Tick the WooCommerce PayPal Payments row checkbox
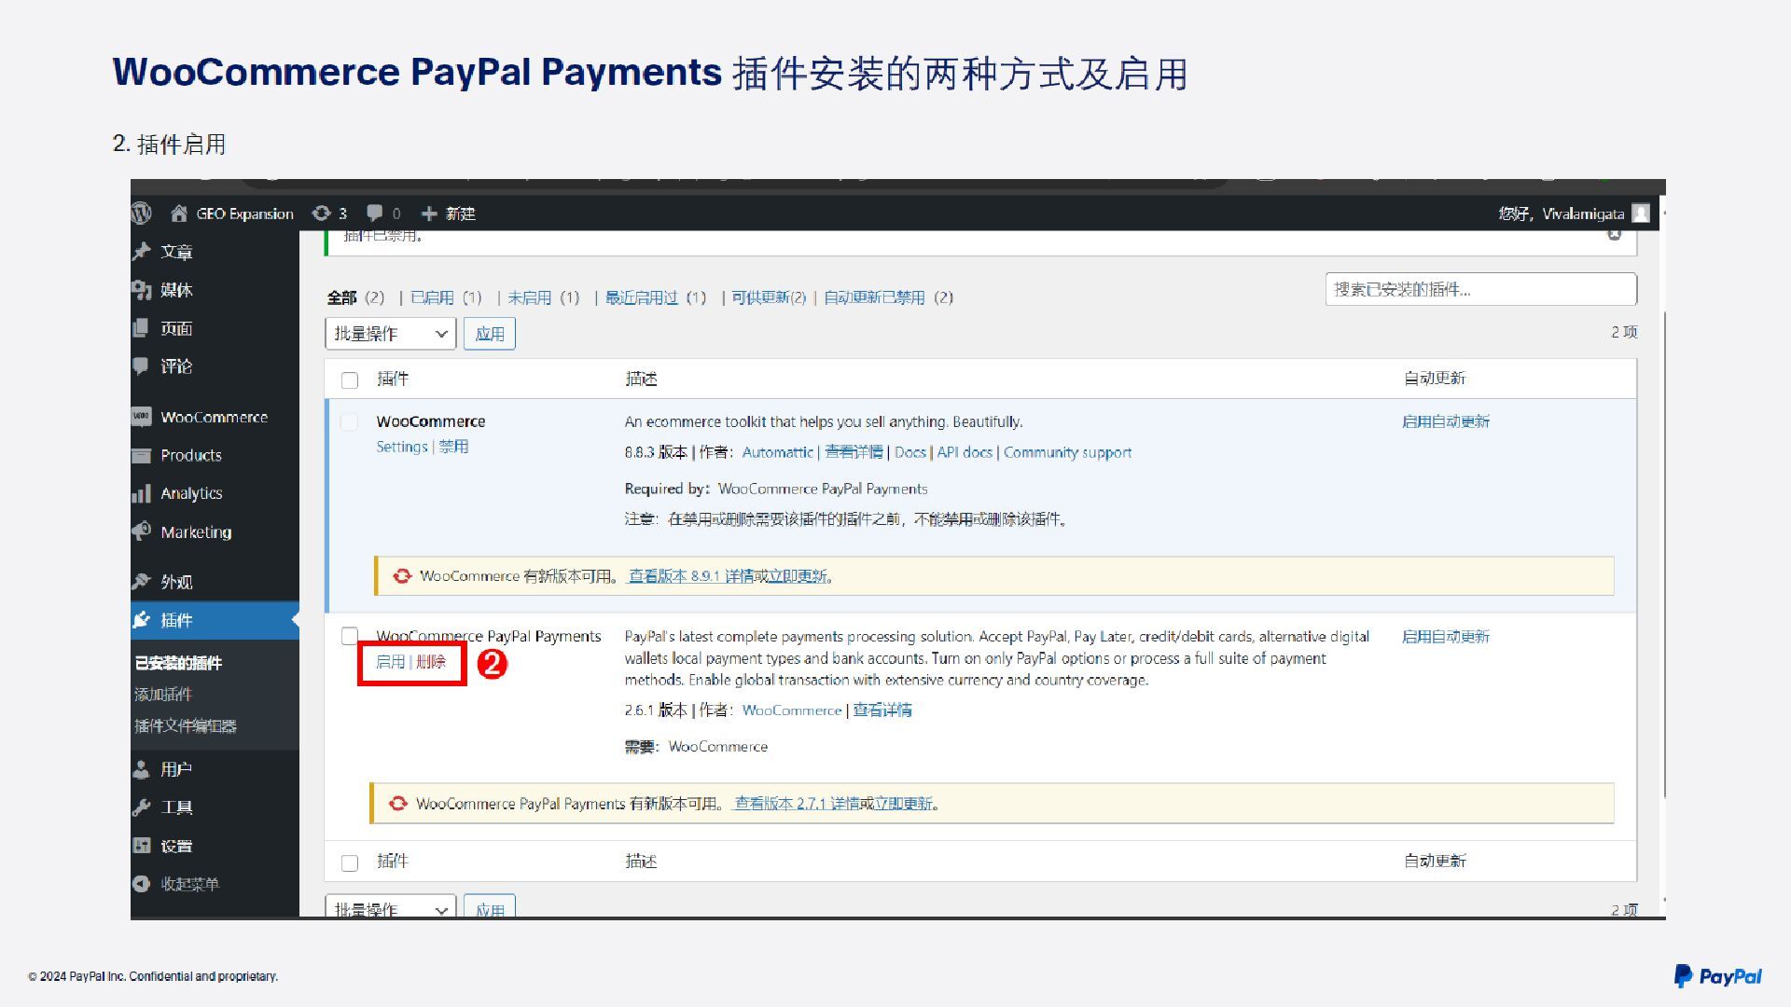1791x1007 pixels. coord(350,636)
